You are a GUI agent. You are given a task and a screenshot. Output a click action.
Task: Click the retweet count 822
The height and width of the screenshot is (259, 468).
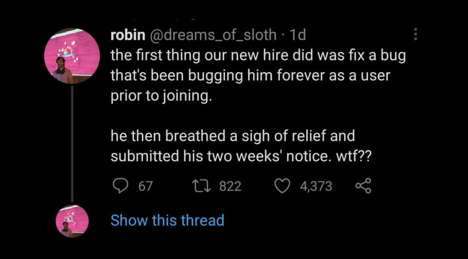tap(230, 186)
